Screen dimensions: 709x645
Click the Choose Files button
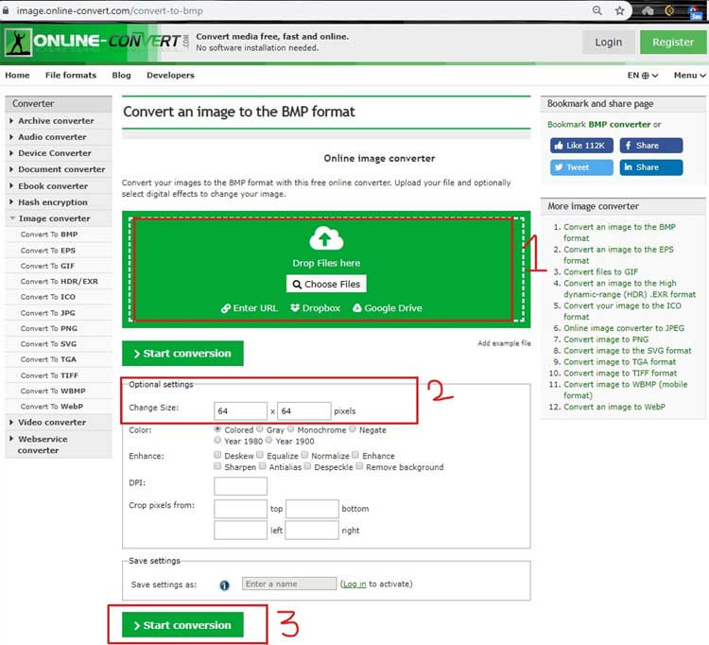pos(325,284)
